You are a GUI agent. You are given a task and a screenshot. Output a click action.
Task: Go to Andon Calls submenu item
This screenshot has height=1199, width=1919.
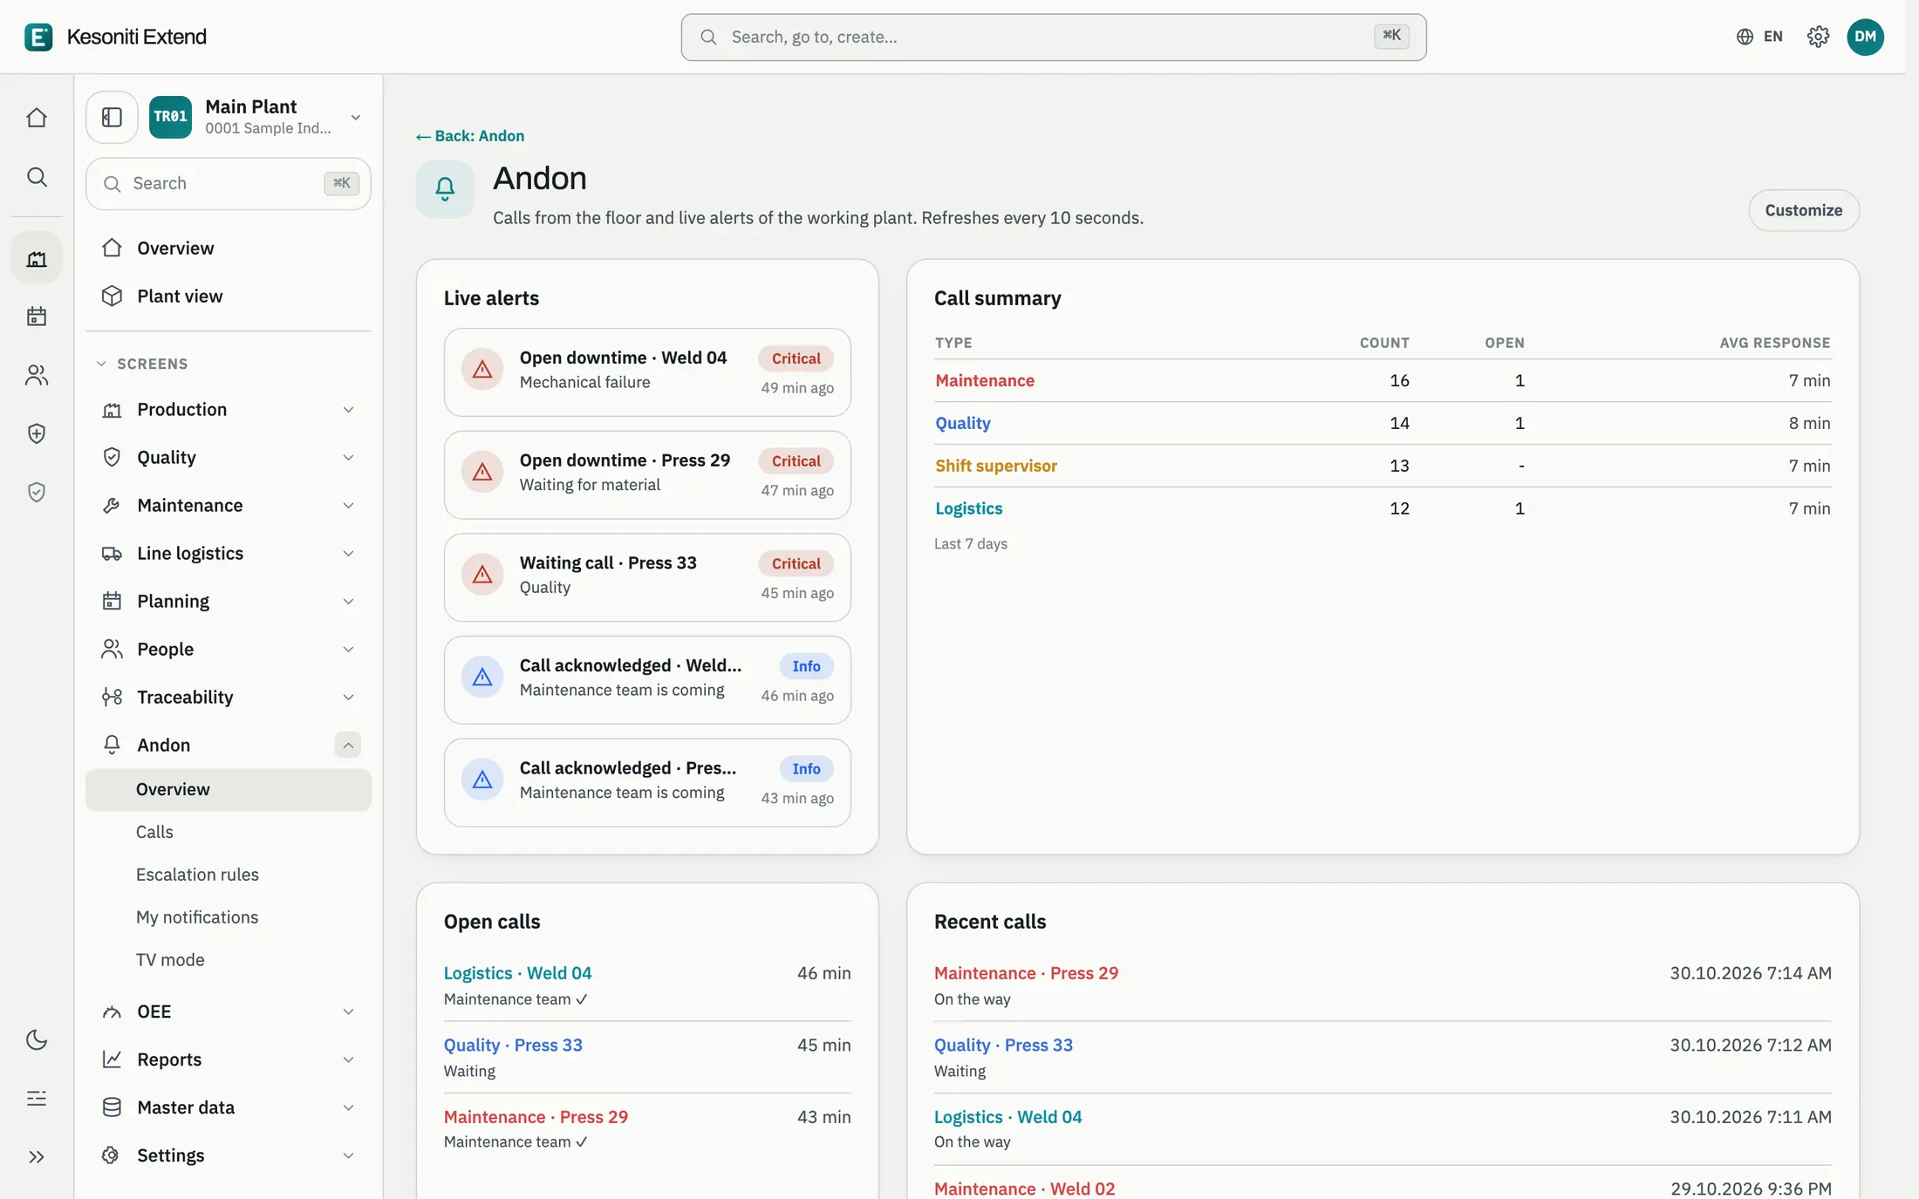click(229, 832)
